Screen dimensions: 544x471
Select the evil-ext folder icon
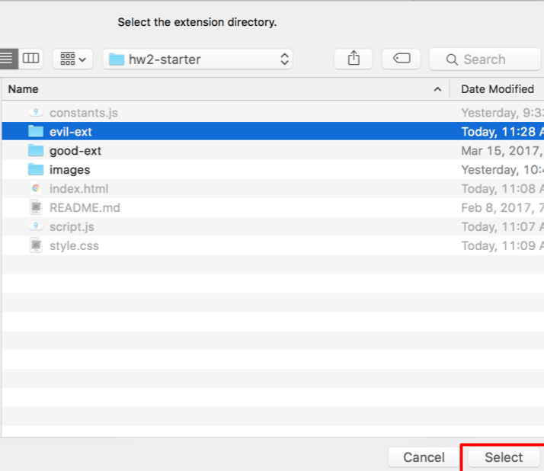pyautogui.click(x=36, y=132)
